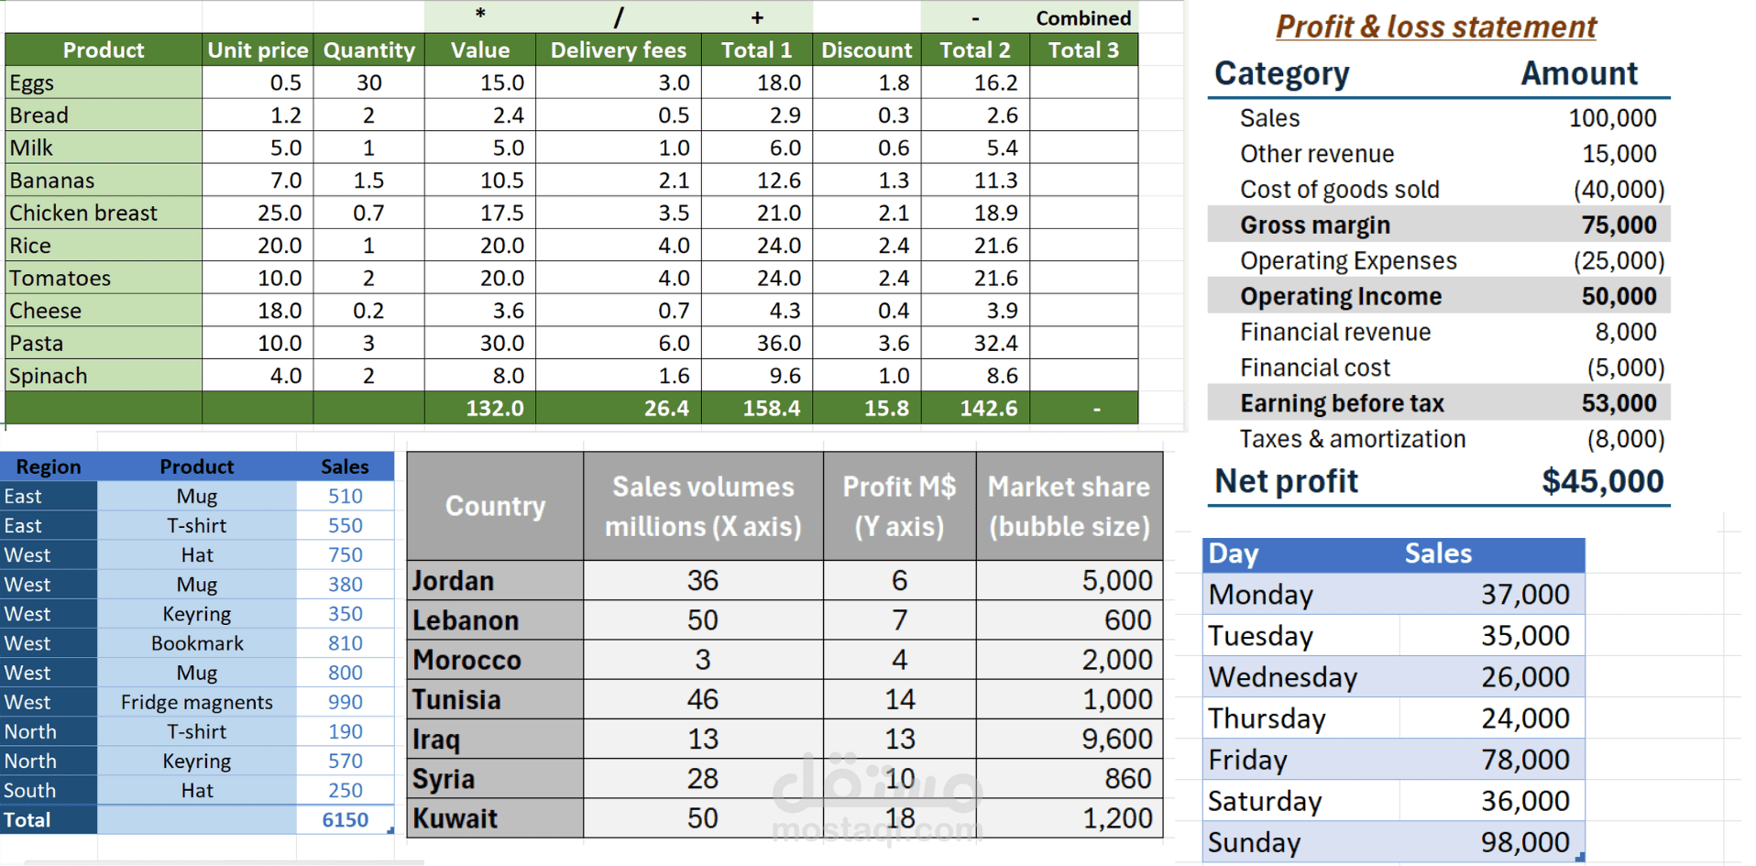The width and height of the screenshot is (1756, 866).
Task: Select the Combined label above Total 3
Action: click(1083, 18)
